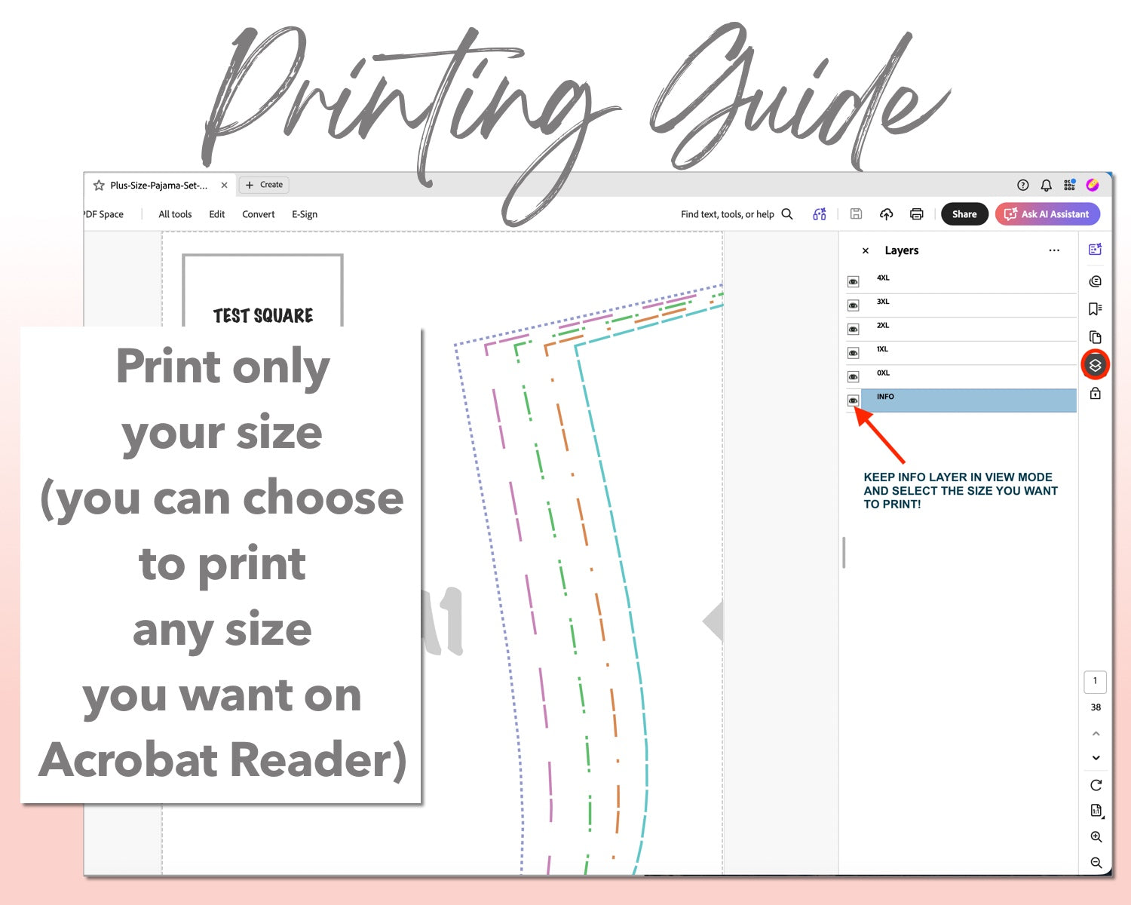Click the Create new tab button
The height and width of the screenshot is (905, 1131).
click(264, 185)
